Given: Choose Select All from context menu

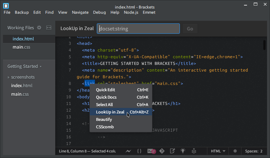Looking at the screenshot, I should [x=121, y=105].
